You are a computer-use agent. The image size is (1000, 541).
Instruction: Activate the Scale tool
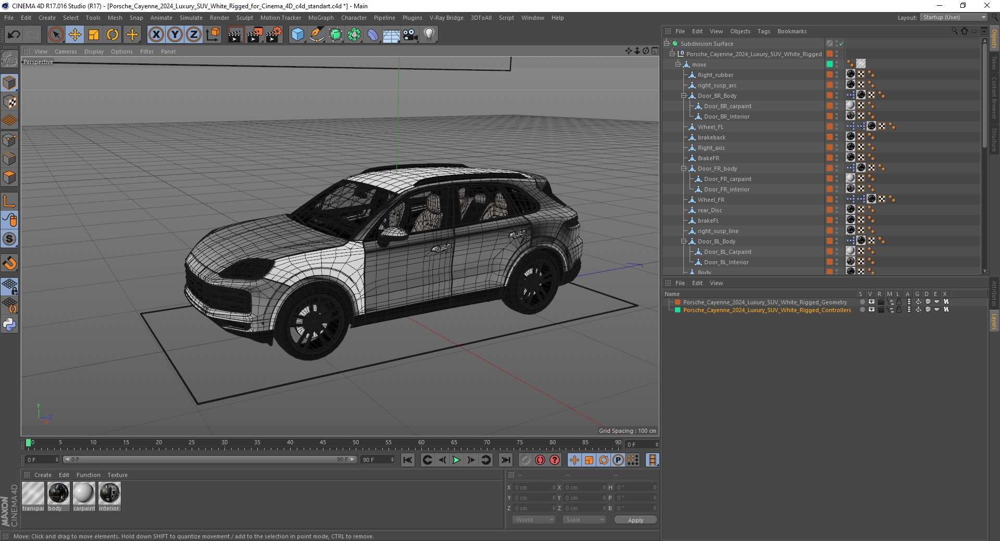pyautogui.click(x=94, y=35)
